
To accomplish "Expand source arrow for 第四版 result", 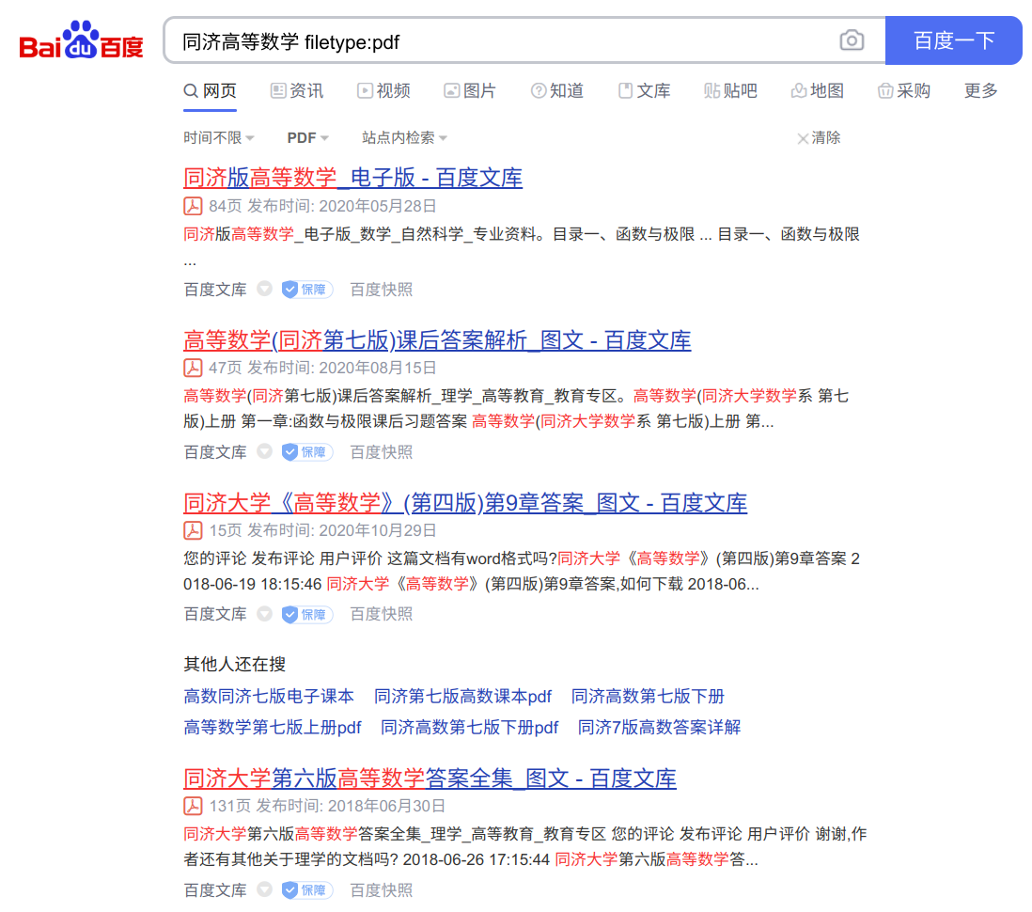I will coord(265,614).
